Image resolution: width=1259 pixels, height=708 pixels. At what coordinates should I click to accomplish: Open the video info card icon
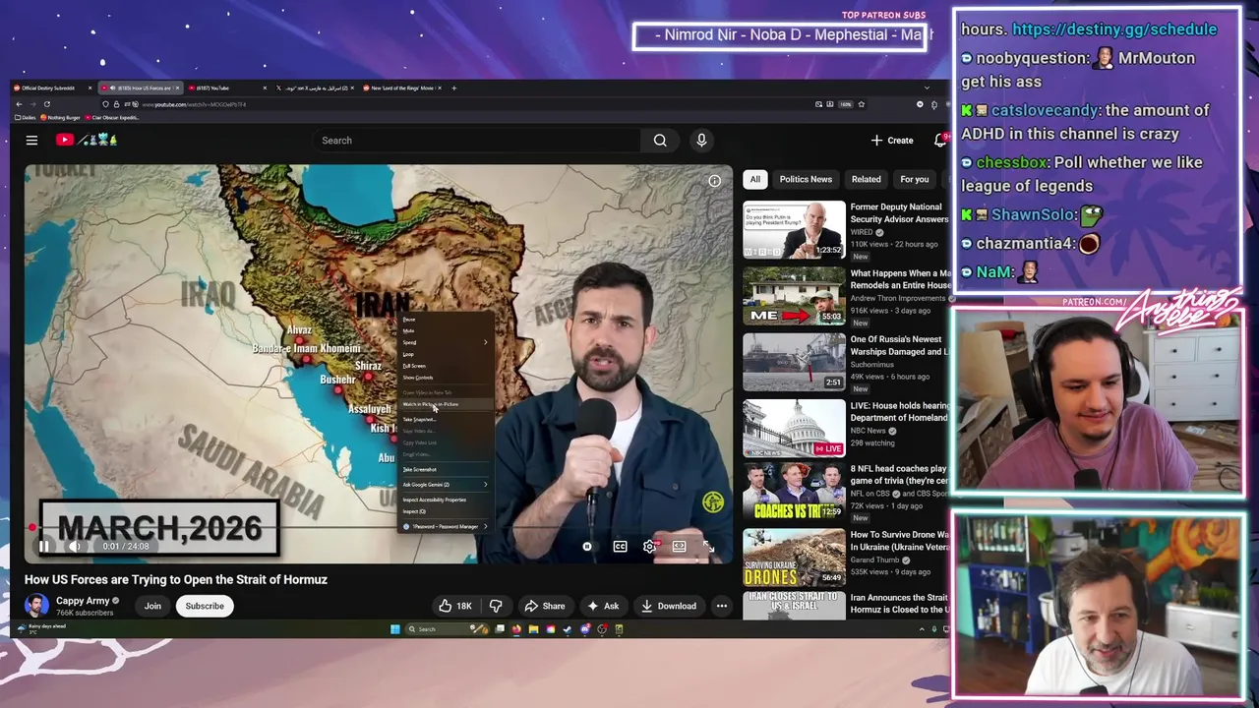pyautogui.click(x=715, y=181)
